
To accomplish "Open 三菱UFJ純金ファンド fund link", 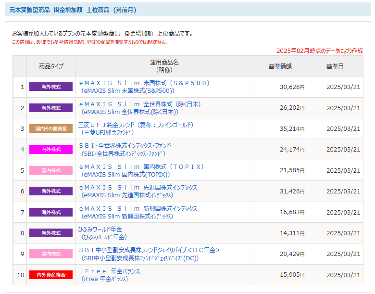I will point(136,128).
